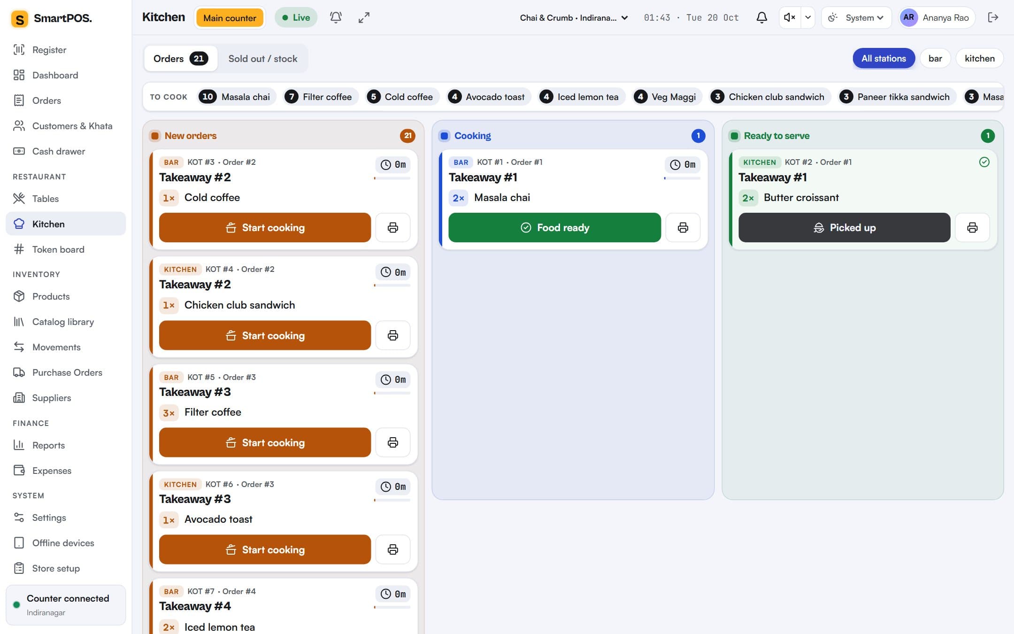Toggle the Live status pill
Viewport: 1014px width, 634px height.
296,17
